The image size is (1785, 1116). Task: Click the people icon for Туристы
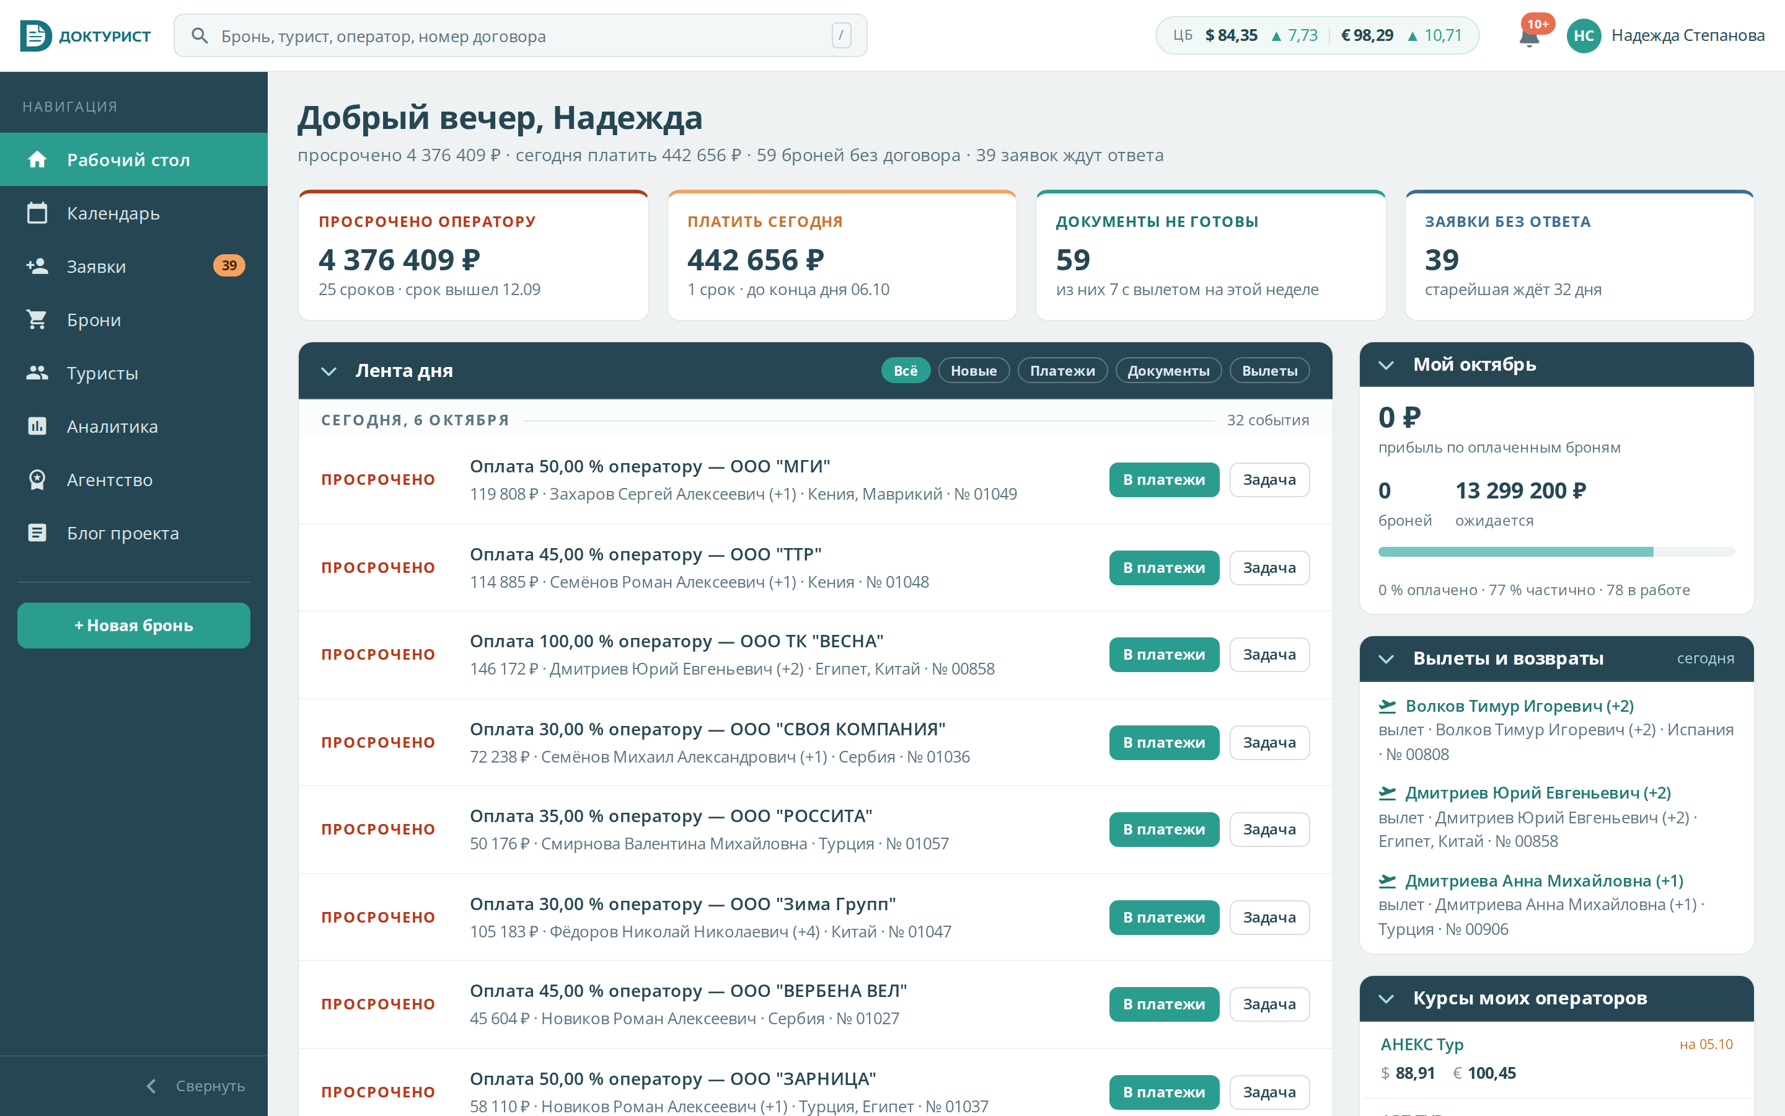click(37, 373)
